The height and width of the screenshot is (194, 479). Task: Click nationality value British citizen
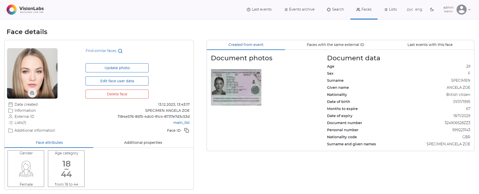pyautogui.click(x=458, y=95)
